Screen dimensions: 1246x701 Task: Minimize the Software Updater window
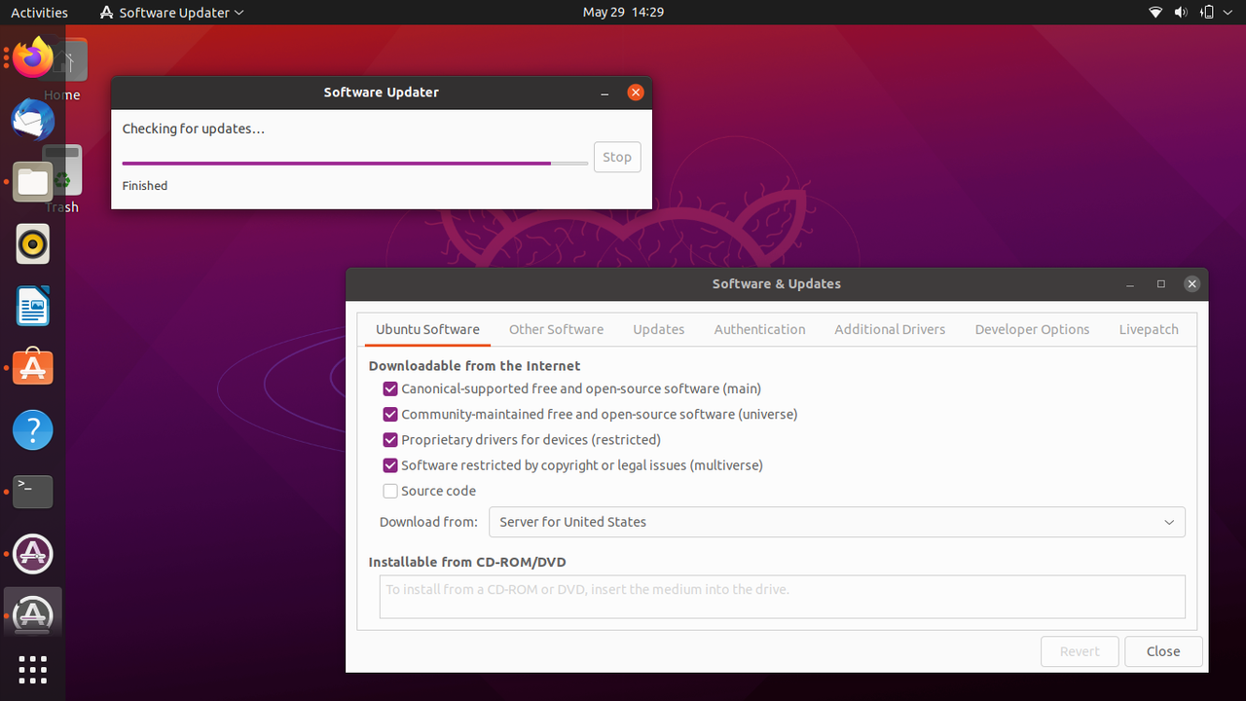[x=605, y=92]
